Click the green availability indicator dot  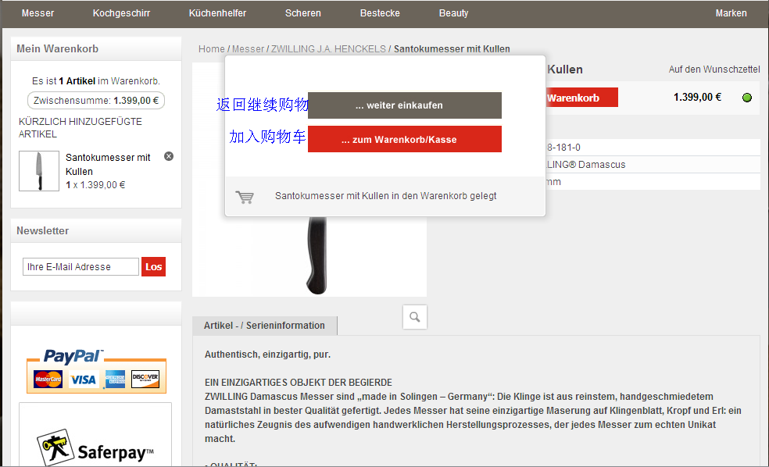pos(746,98)
